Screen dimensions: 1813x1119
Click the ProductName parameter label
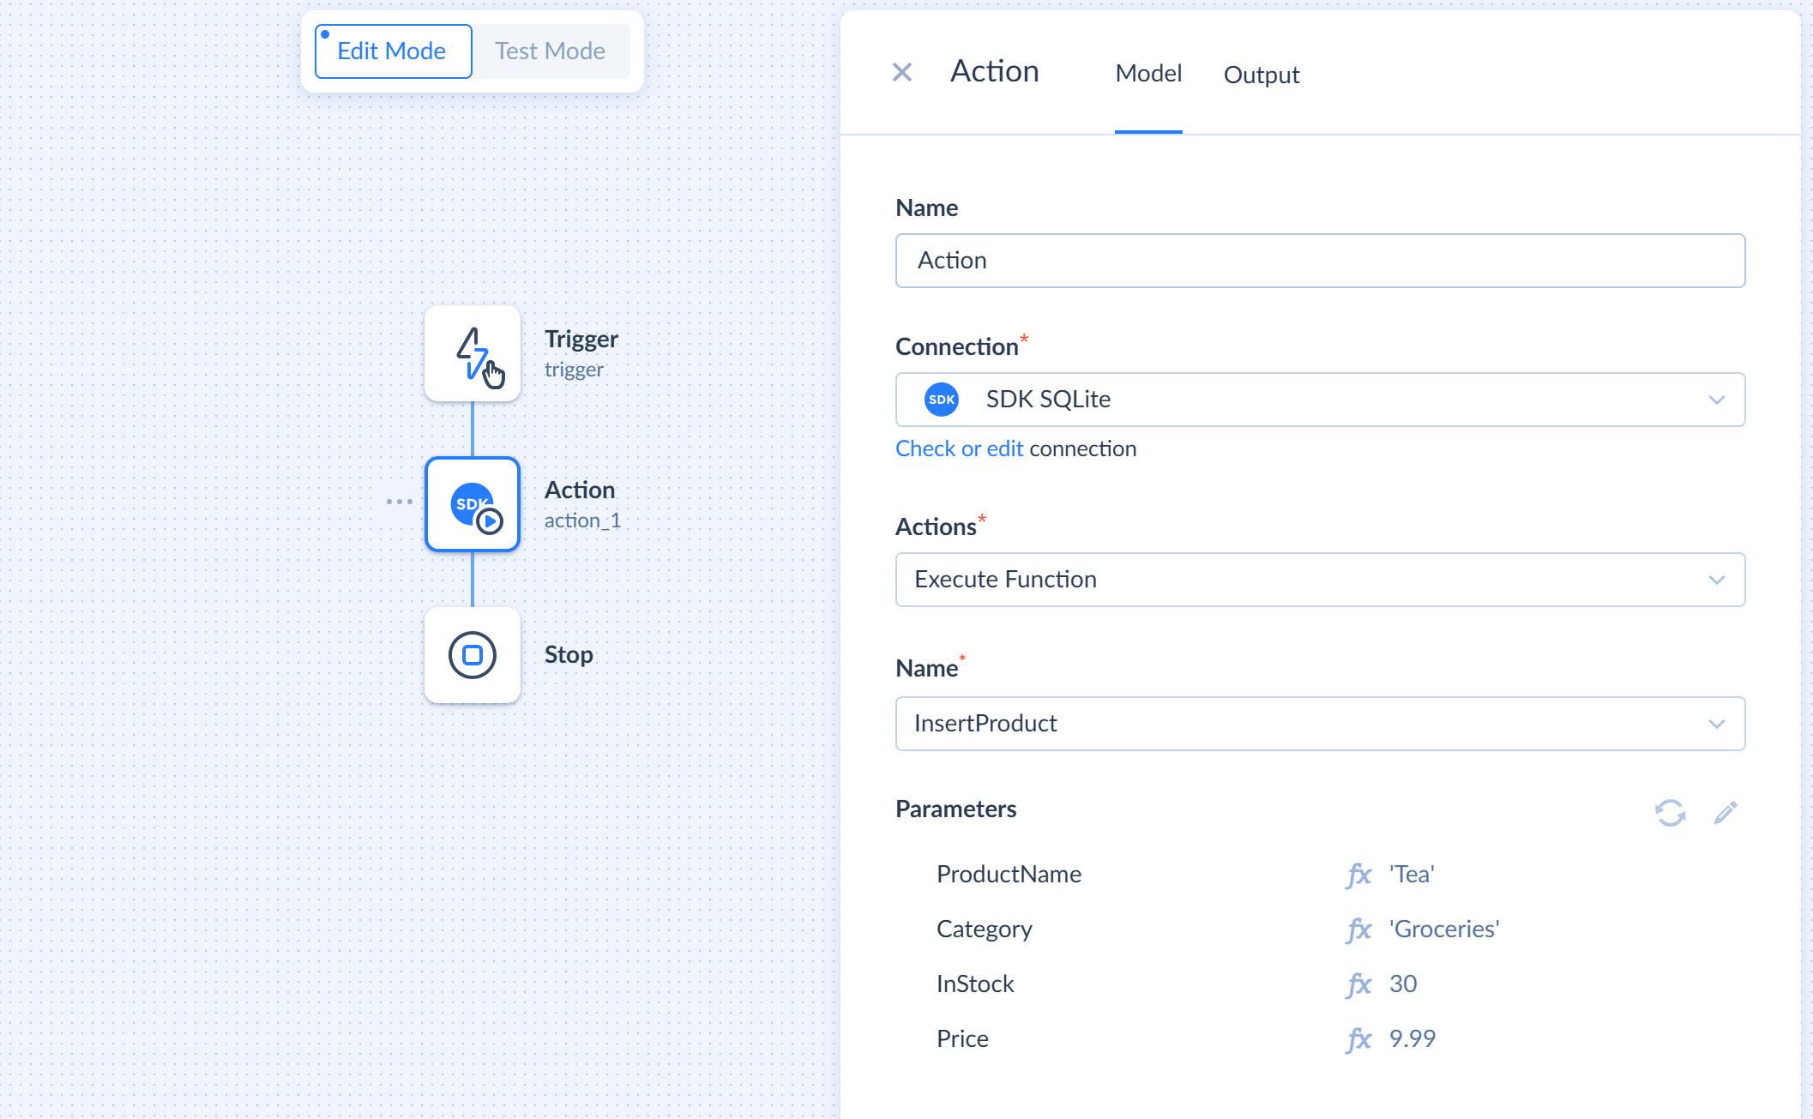1009,875
